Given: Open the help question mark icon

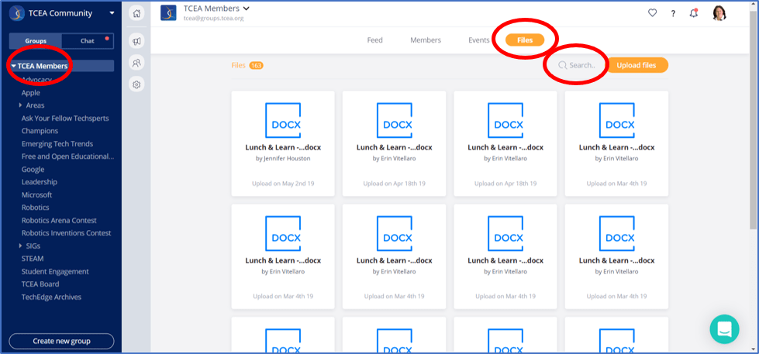Looking at the screenshot, I should pos(673,13).
